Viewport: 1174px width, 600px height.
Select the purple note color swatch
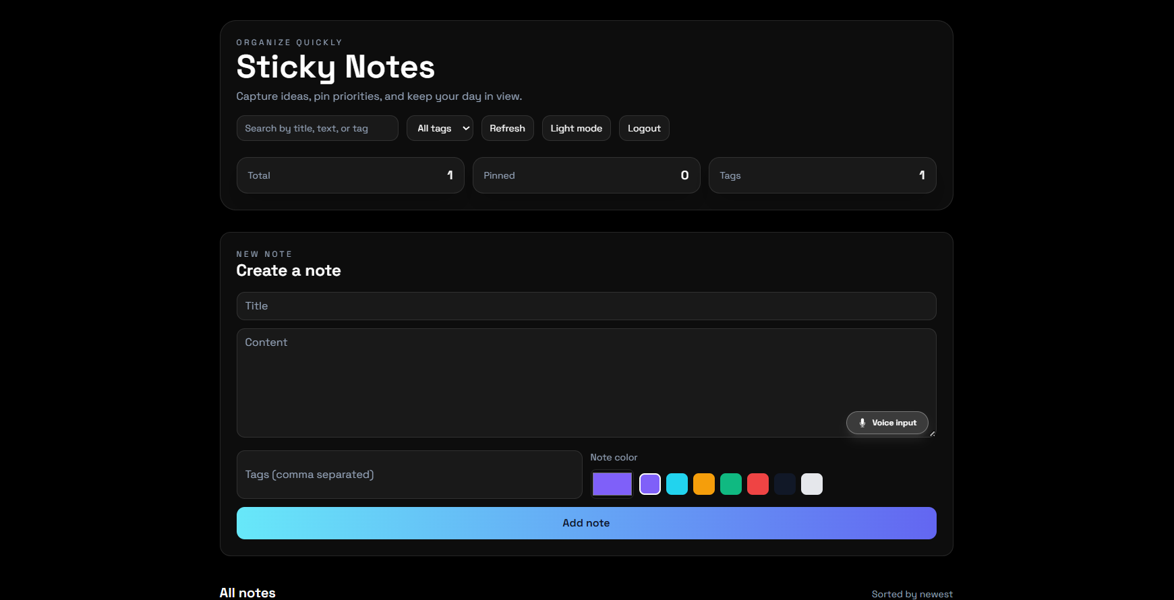[650, 484]
